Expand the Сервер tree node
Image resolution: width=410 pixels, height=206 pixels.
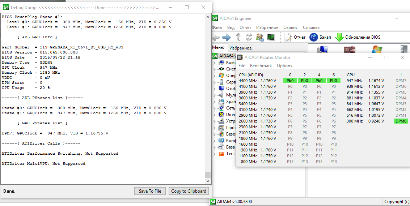(x=215, y=82)
